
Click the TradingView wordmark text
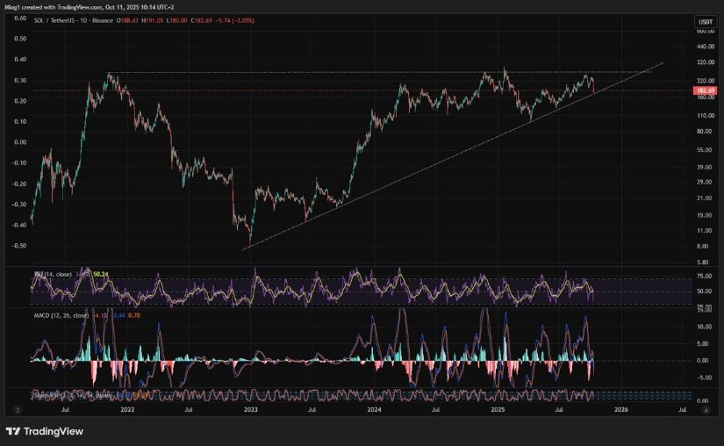click(54, 431)
